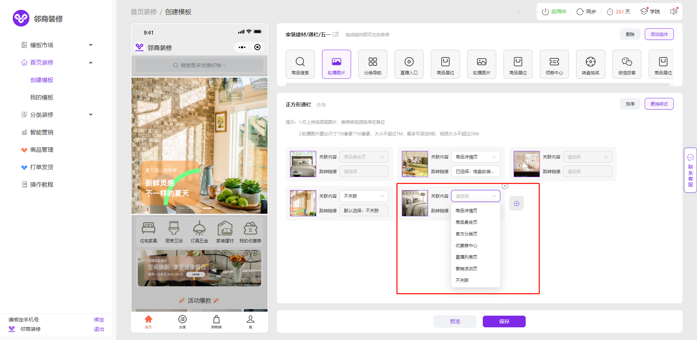The width and height of the screenshot is (697, 340).
Task: Tap the 住宅家具 category icon in the preview
Action: coord(148,232)
